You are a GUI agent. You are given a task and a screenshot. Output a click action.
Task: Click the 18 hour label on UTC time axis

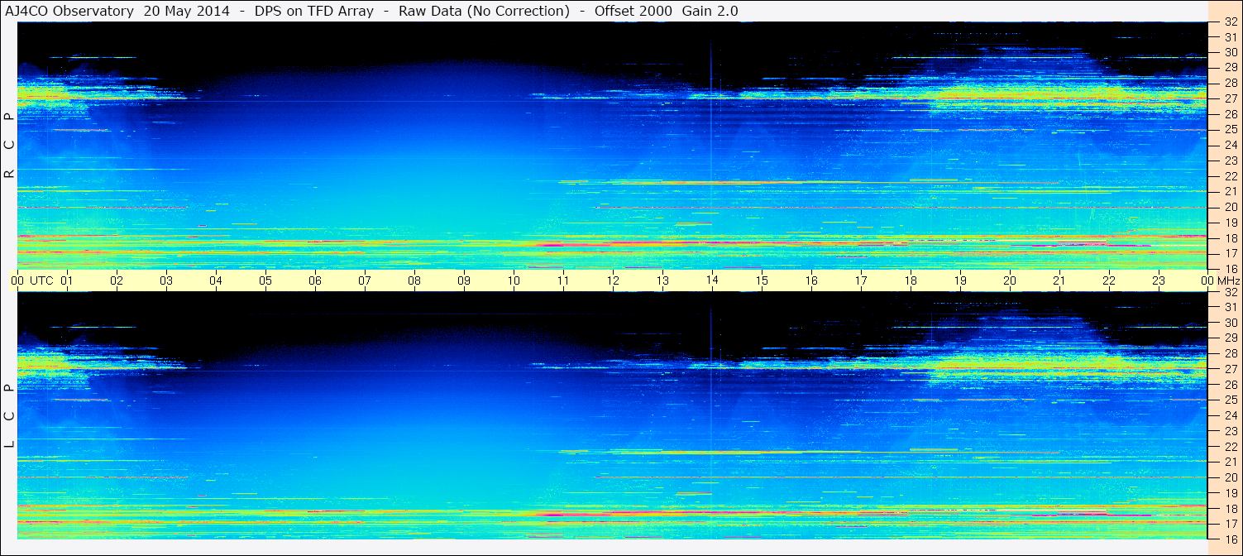911,280
